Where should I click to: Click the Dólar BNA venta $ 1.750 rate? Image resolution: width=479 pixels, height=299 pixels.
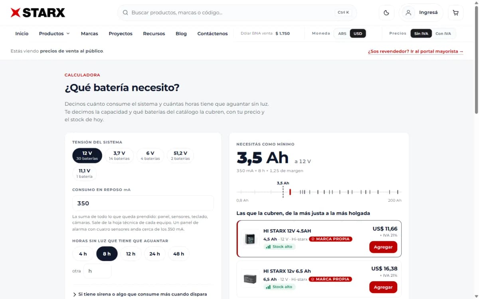265,33
